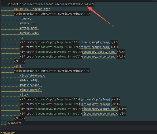Viewport: 157px width, 134px height.
Task: Click the device_type column line
Action: coord(29,33)
